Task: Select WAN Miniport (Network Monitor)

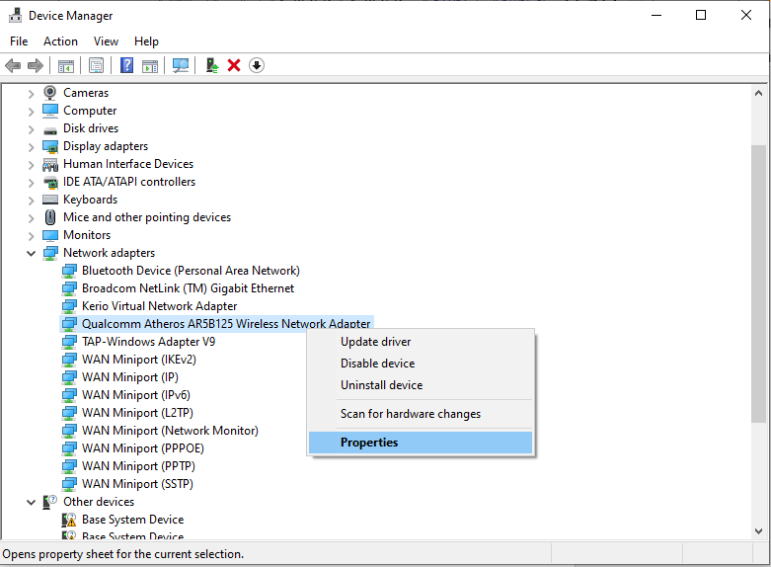Action: click(170, 430)
